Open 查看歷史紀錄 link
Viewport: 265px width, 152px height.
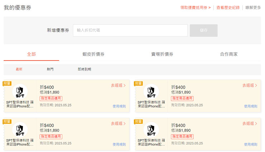pyautogui.click(x=228, y=8)
